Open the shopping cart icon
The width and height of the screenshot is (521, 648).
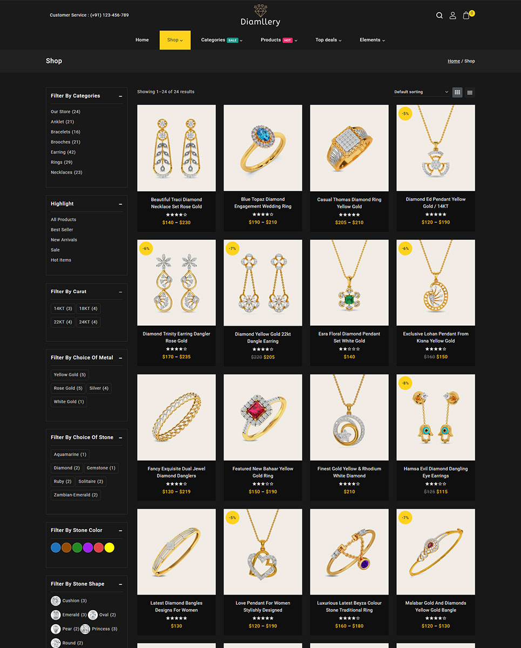[x=466, y=16]
